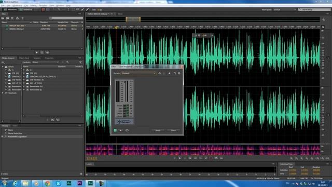
Task: Select Noise Reduction history step
Action: (x=15, y=133)
